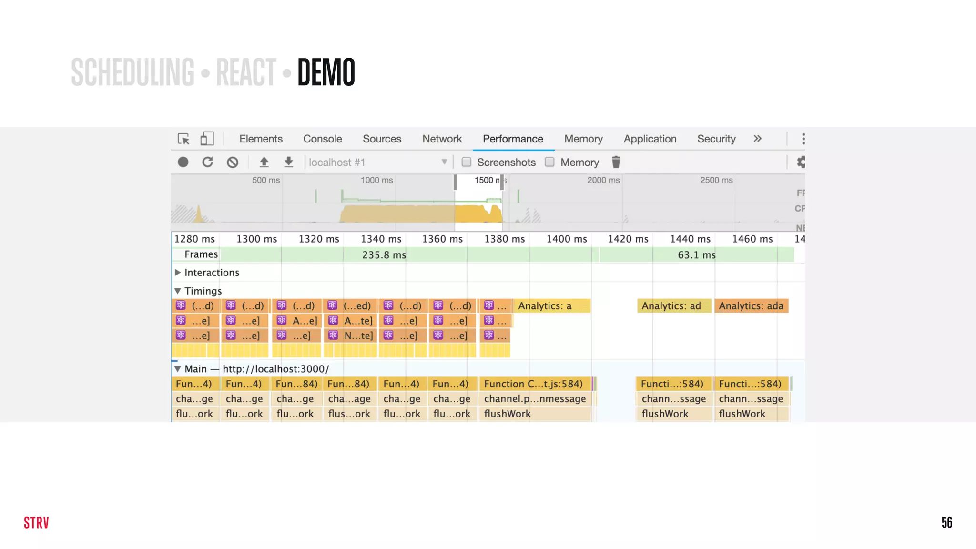Open the DevTools three-dot menu
The height and width of the screenshot is (549, 976).
803,139
